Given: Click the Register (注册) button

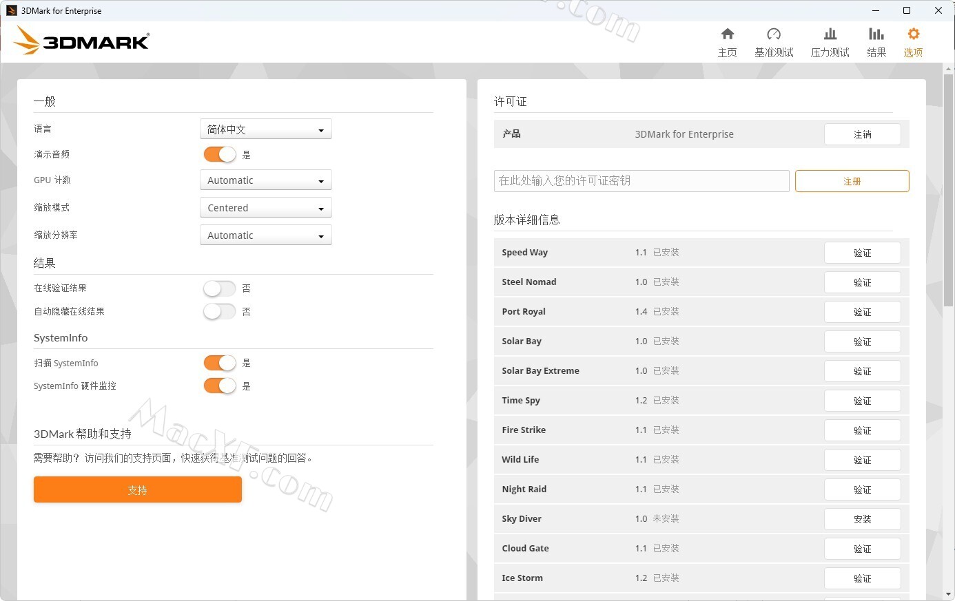Looking at the screenshot, I should coord(852,181).
